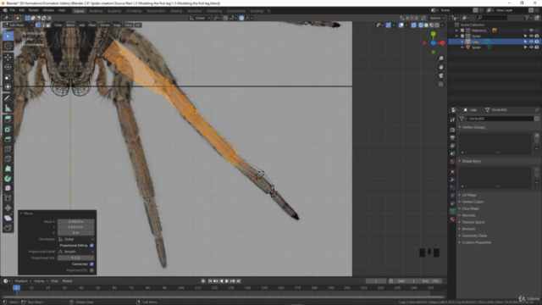Open the Playback dropdown in timeline
Screen dimensions: 542x305
(x=23, y=281)
